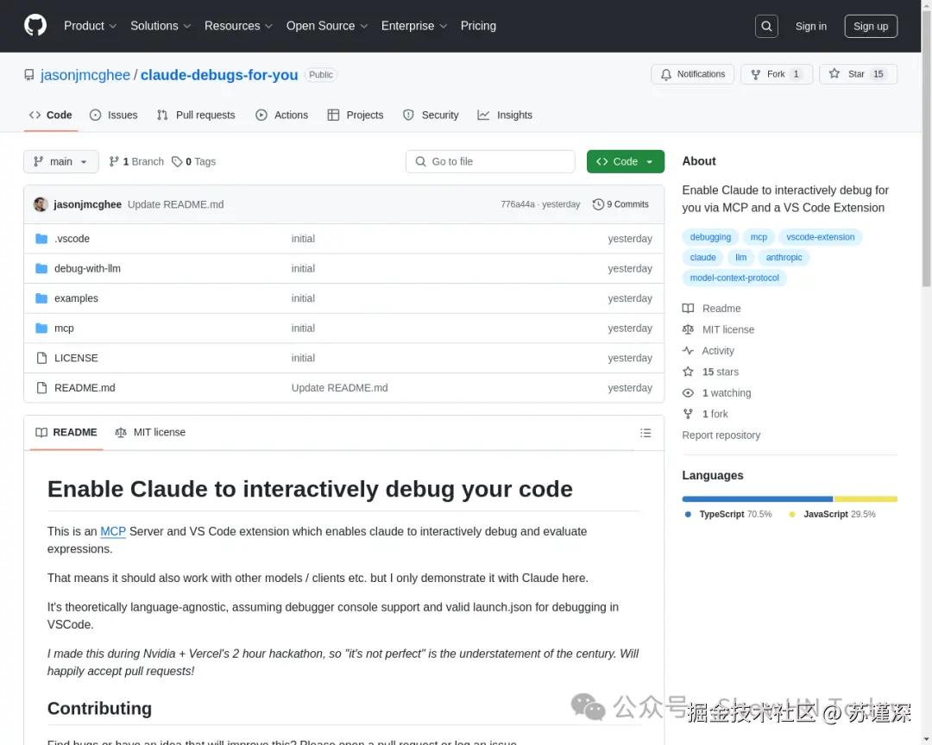The width and height of the screenshot is (932, 745).
Task: Click the mcp topic tag
Action: tap(759, 237)
